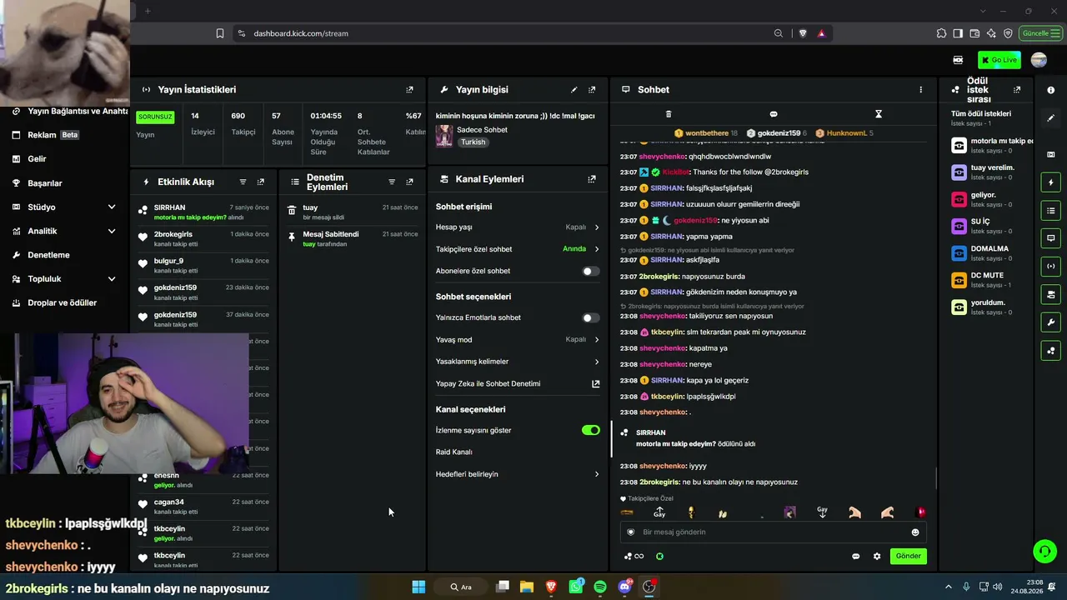This screenshot has width=1067, height=600.
Task: Toggle Yalnızca Emotlarla sohbet switch
Action: pyautogui.click(x=590, y=317)
